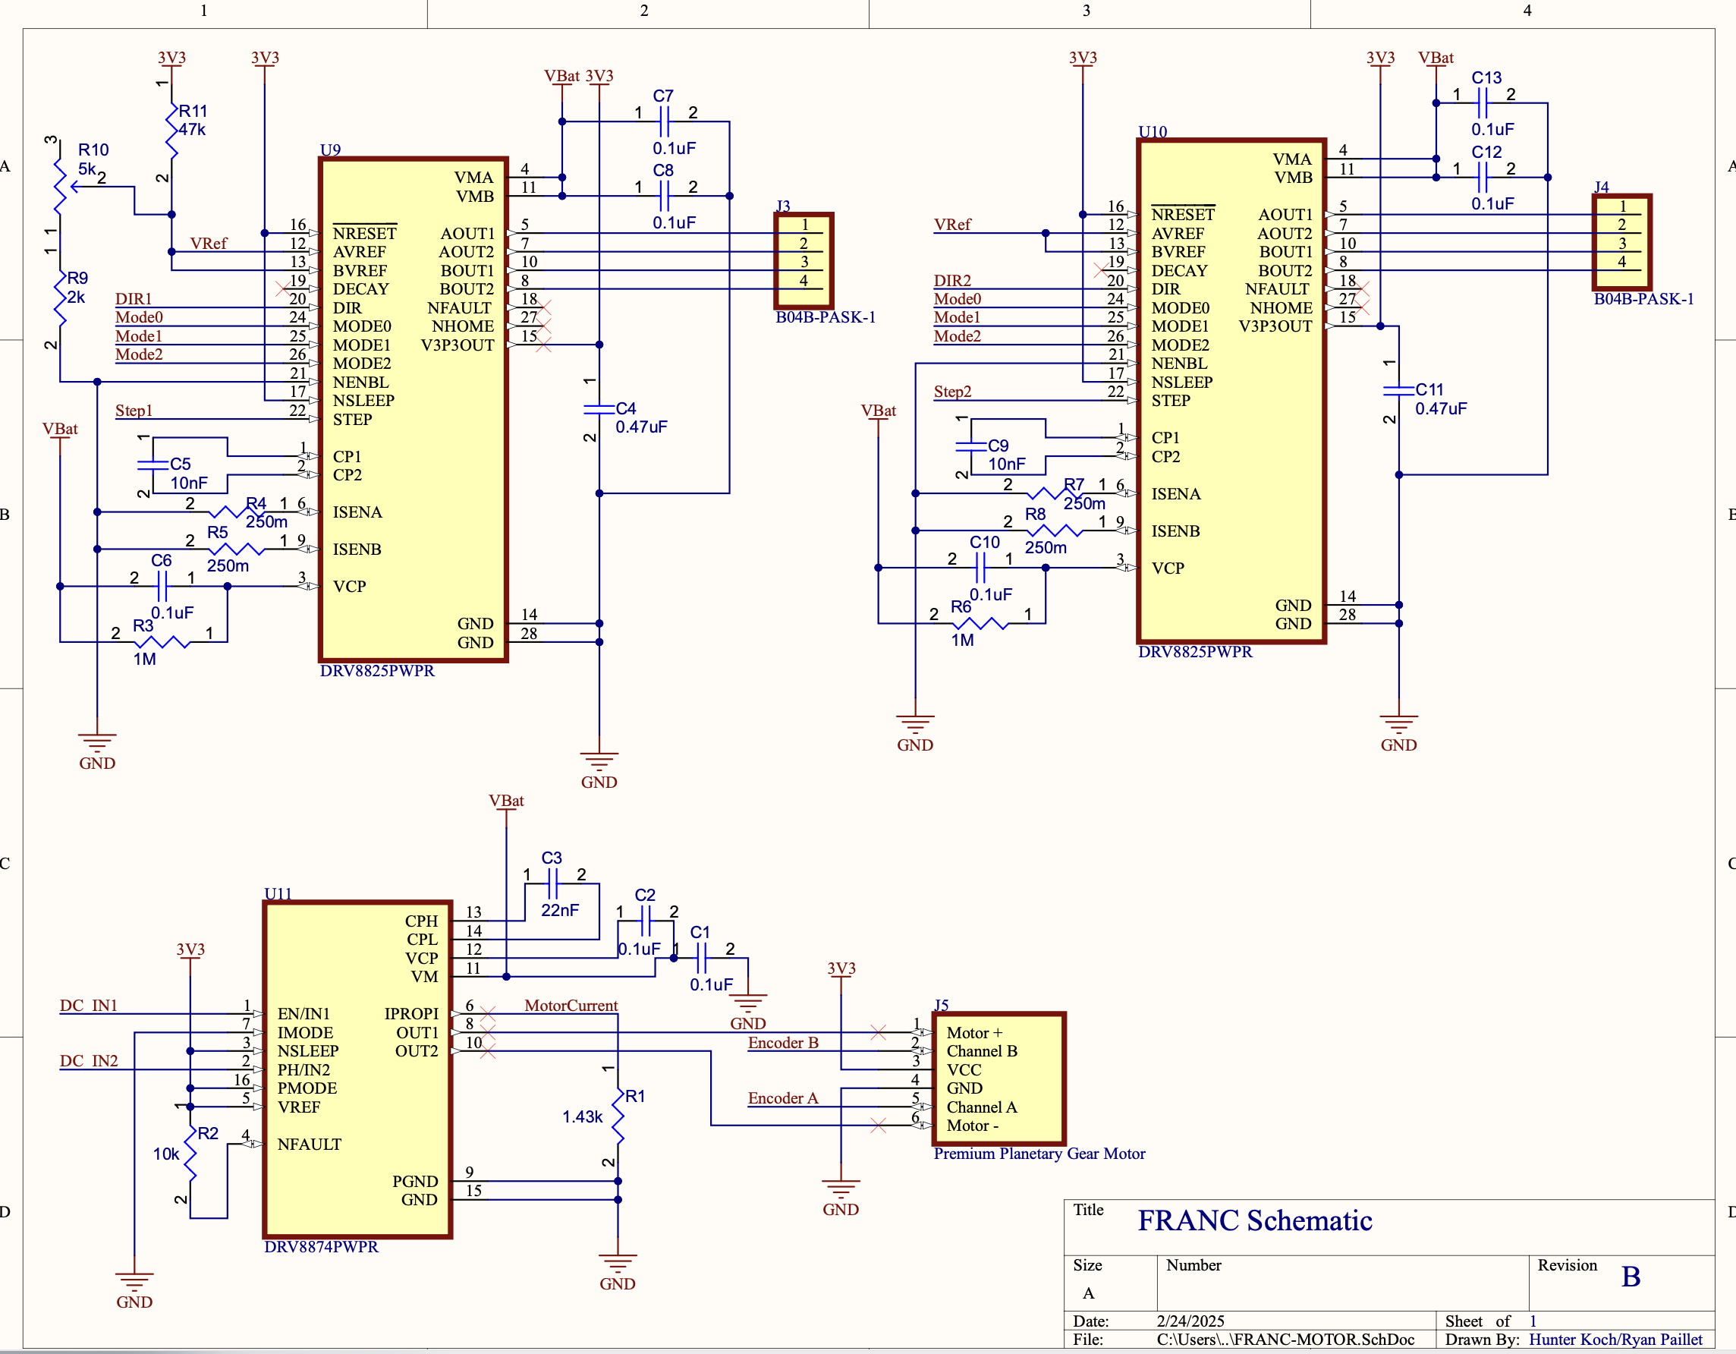1736x1354 pixels.
Task: Click the C3 22nF capacitor symbol
Action: coord(553,883)
